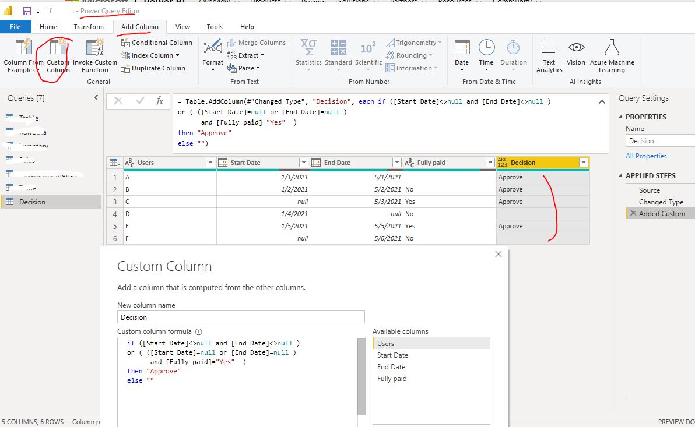Click the query Name field
The image size is (695, 427).
661,141
